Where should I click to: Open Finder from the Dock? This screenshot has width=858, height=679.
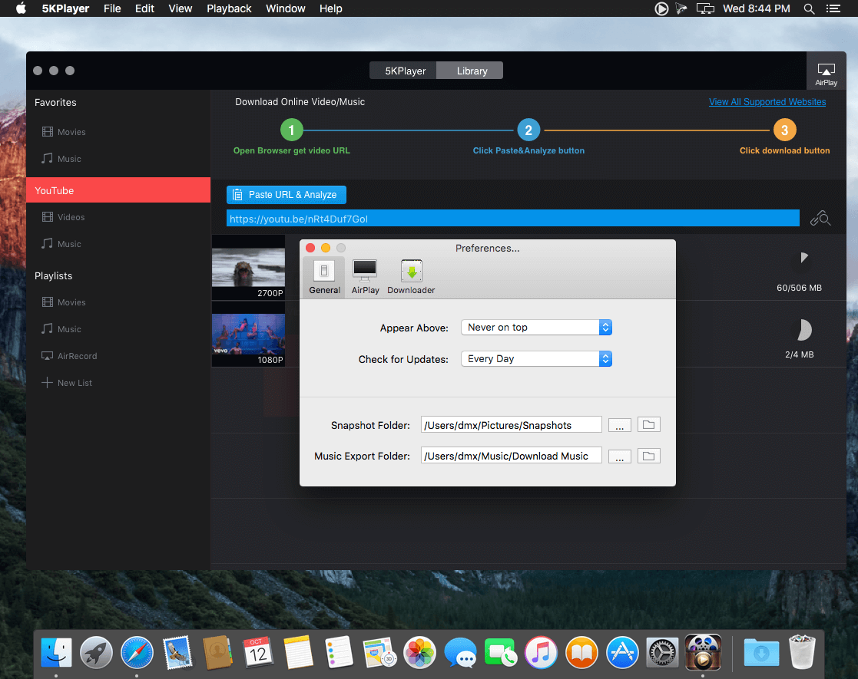click(x=56, y=652)
